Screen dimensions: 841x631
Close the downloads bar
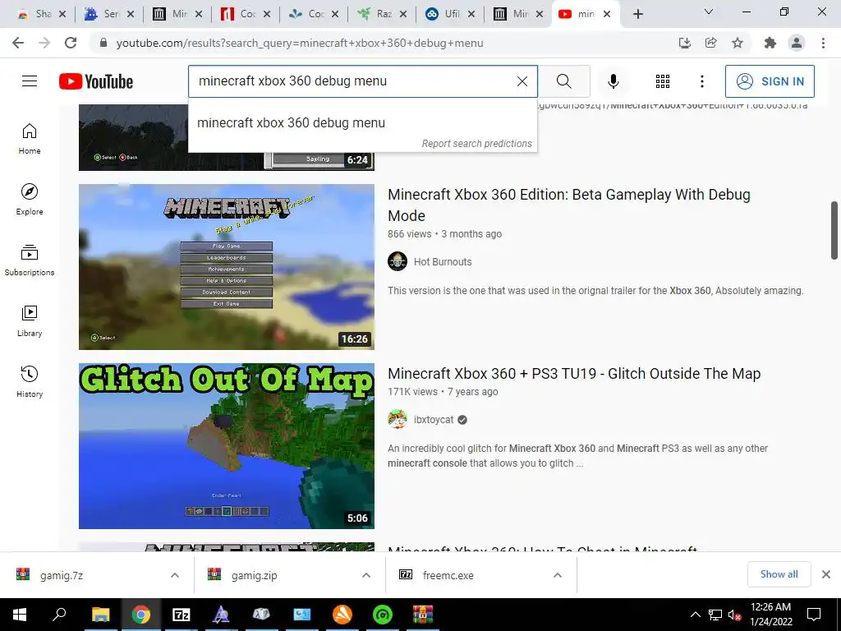tap(826, 574)
